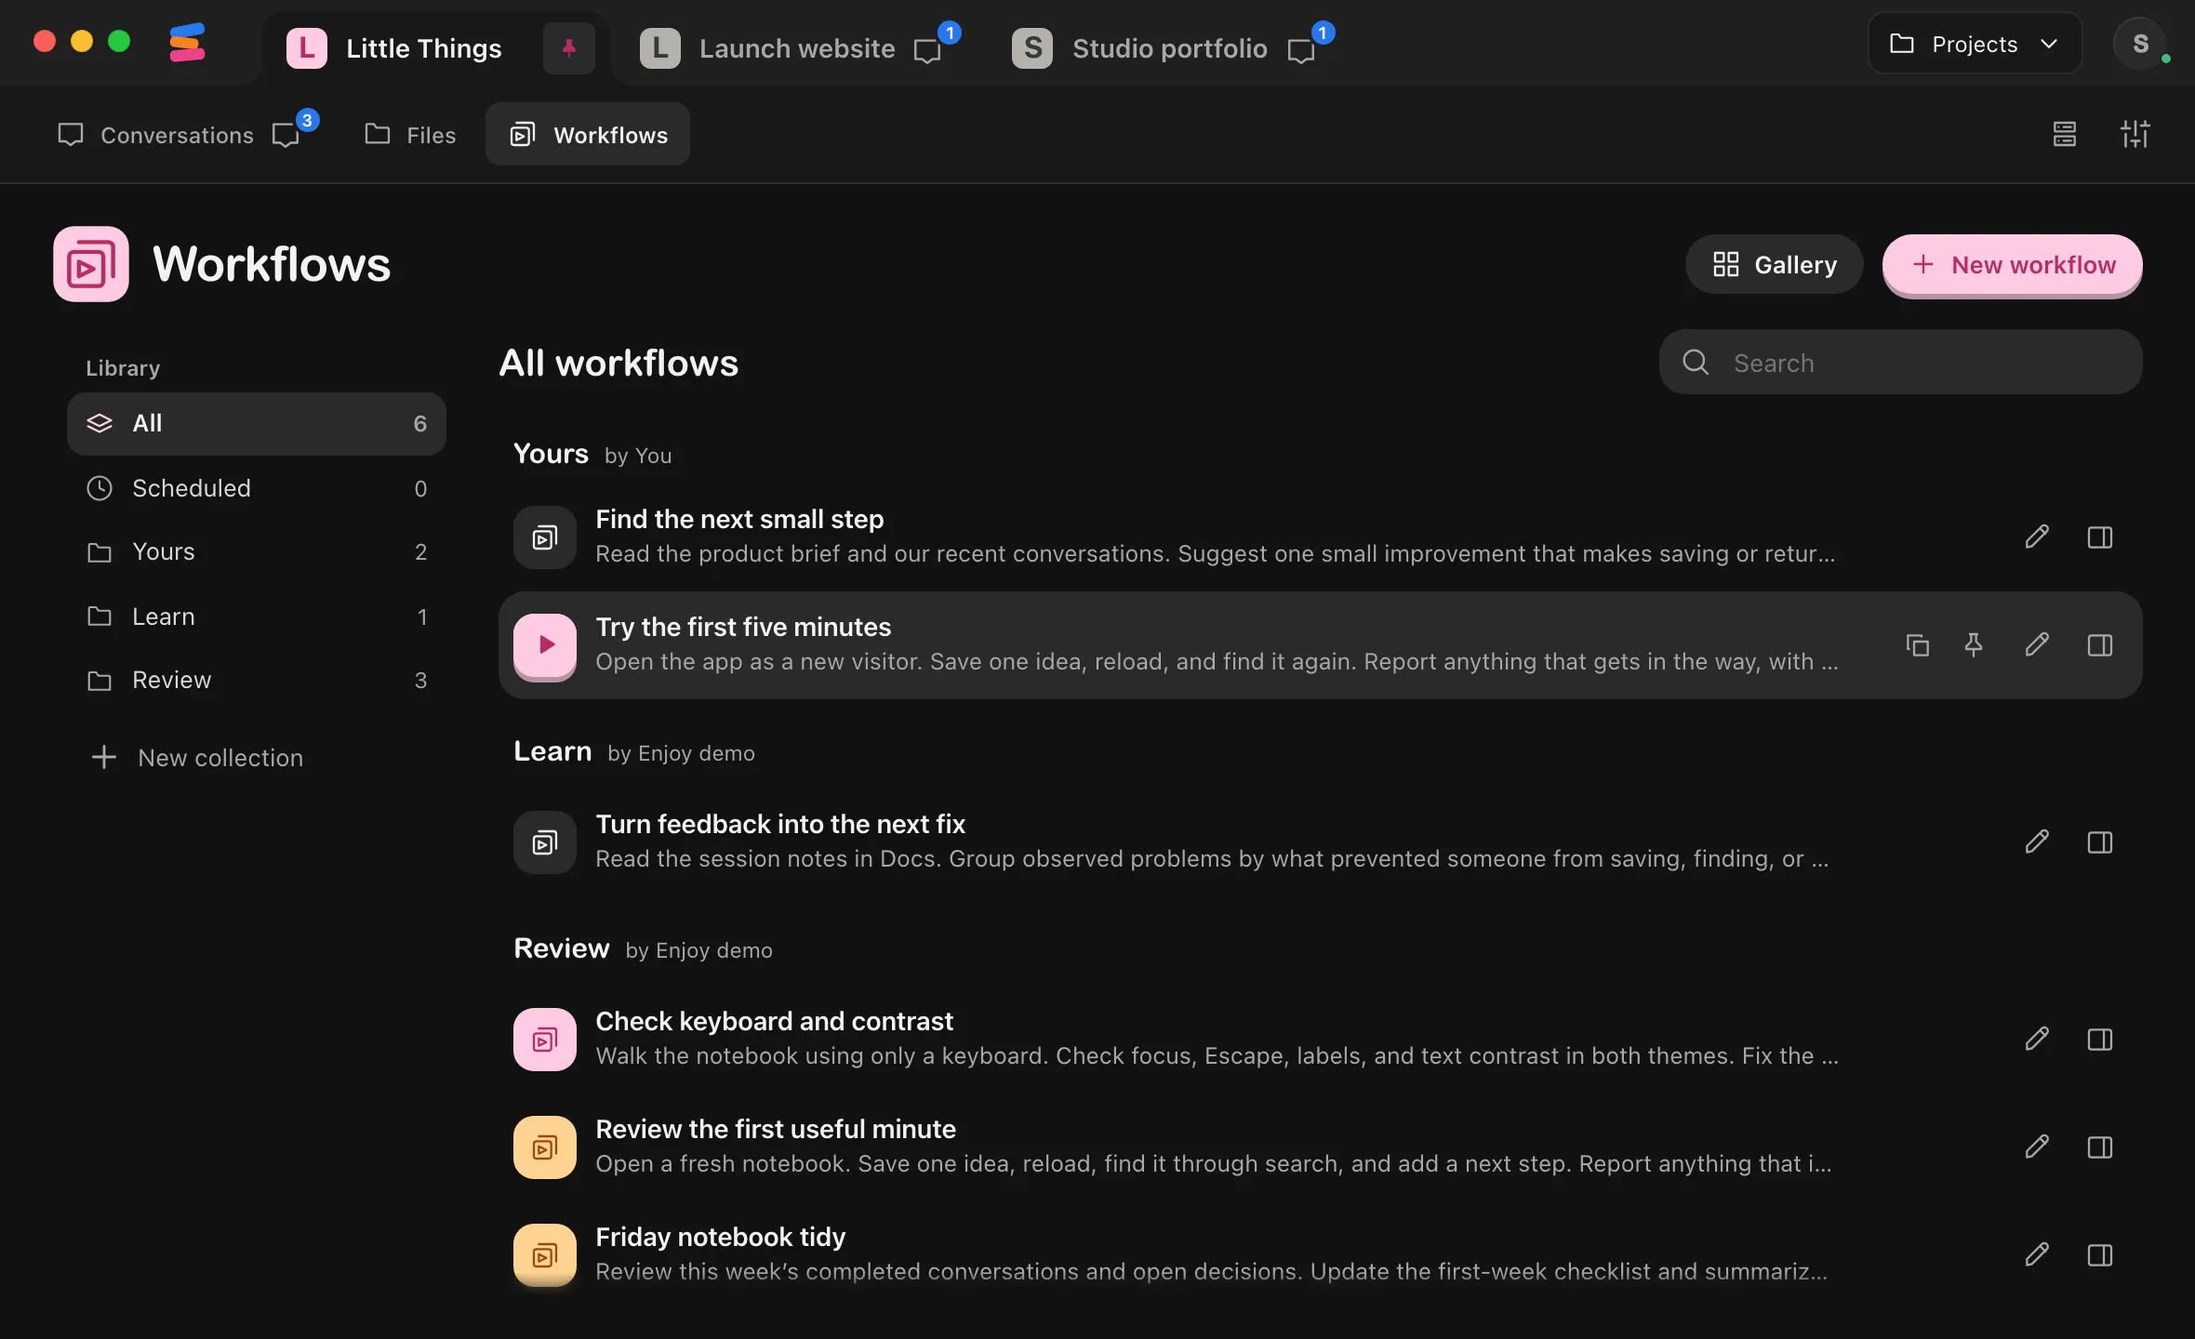Edit Turn feedback into the next fix

tap(2037, 842)
